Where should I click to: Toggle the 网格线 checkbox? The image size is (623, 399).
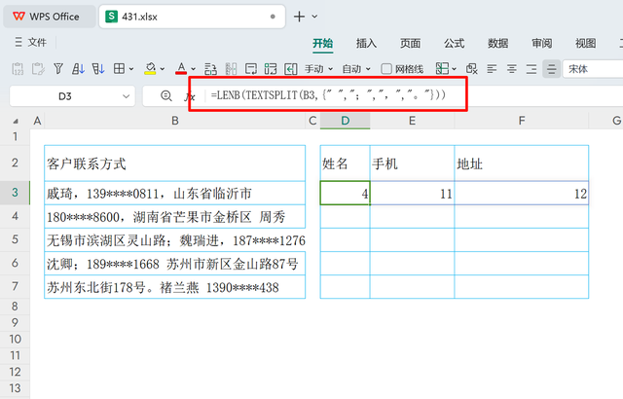[x=386, y=69]
